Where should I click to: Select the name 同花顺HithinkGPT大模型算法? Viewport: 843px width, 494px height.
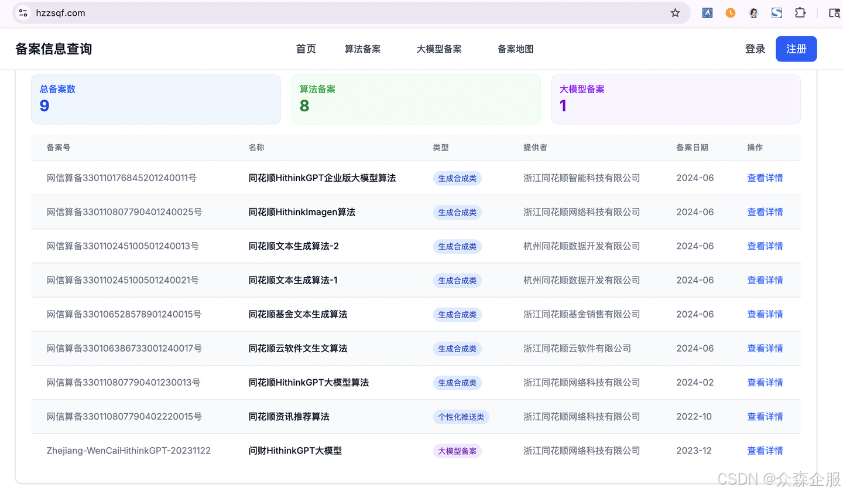coord(309,382)
